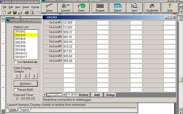Open Setup in PC208W toolbar
Viewport: 183px width, 114px height.
click(x=49, y=8)
